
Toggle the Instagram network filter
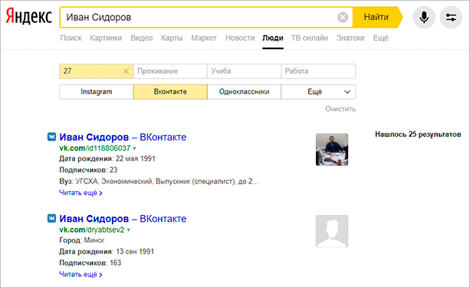coord(96,92)
